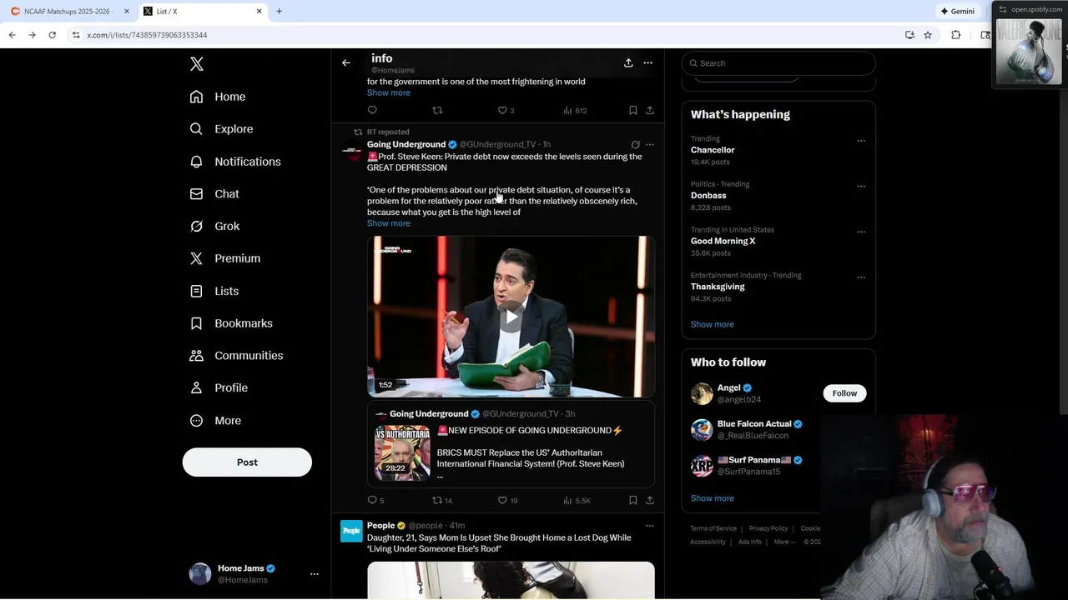Reply to the top post with 612 views
The height and width of the screenshot is (600, 1068).
click(x=372, y=110)
